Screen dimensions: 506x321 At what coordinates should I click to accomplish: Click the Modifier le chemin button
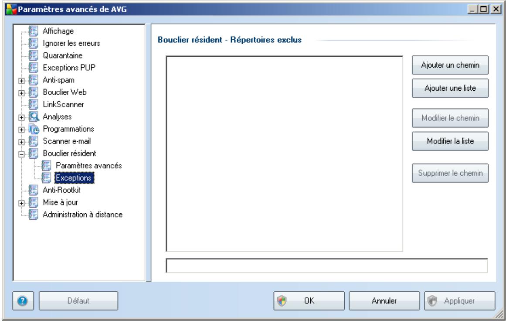click(450, 118)
